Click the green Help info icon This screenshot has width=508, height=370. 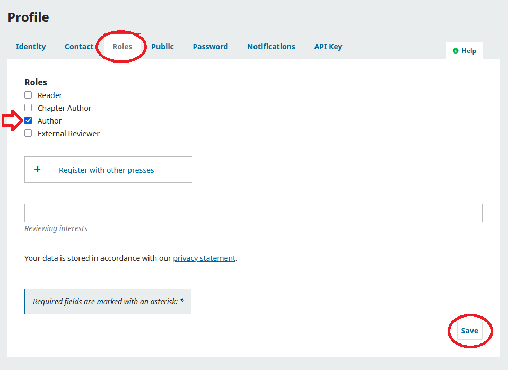pos(456,51)
